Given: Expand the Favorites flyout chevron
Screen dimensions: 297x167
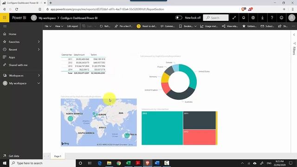Looking at the screenshot, I should click(x=39, y=42).
